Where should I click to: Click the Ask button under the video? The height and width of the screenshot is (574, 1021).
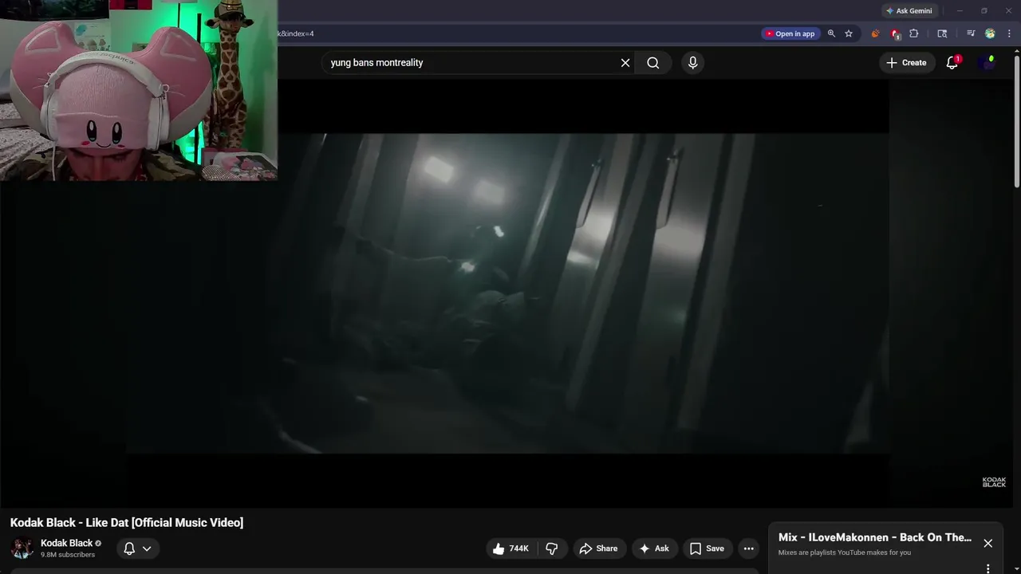654,548
